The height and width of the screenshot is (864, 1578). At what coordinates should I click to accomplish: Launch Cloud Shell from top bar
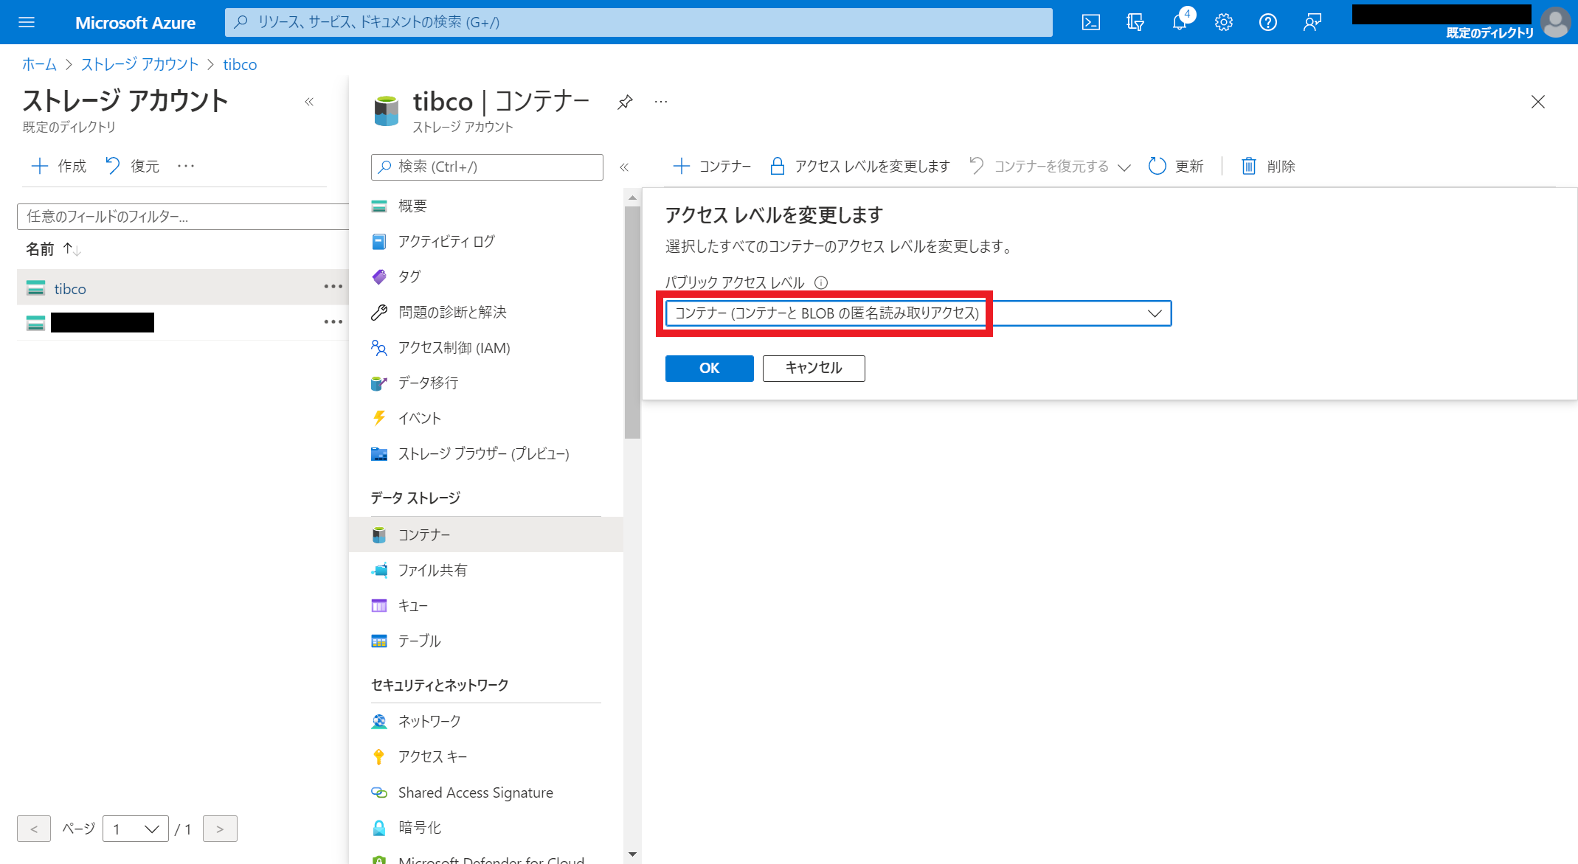pos(1090,22)
